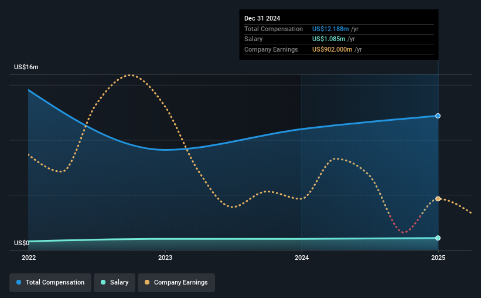Click the 2024 x-axis label
This screenshot has width=481, height=298.
click(302, 258)
